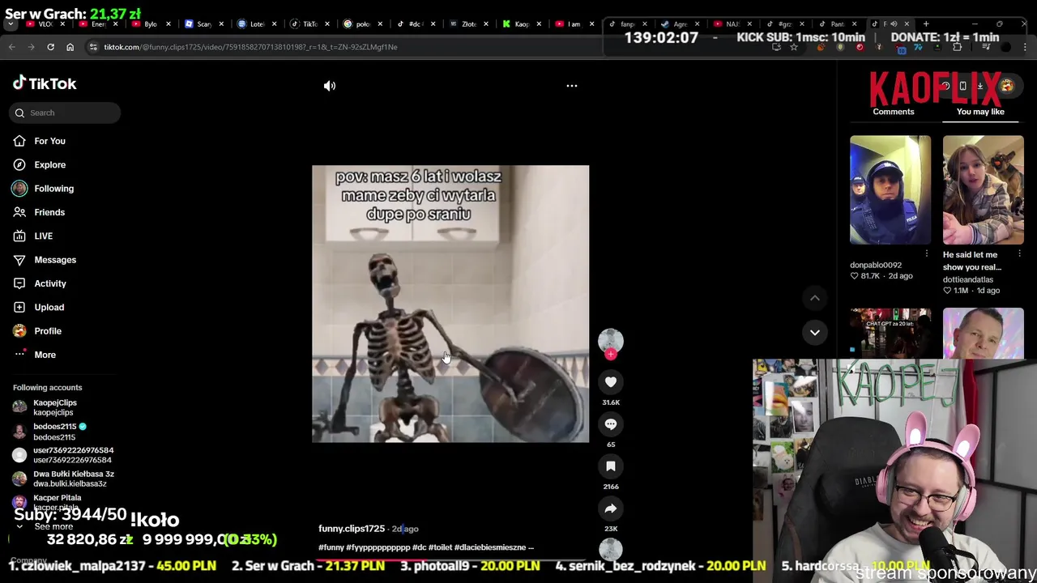Open Dwa Bułki Kiełbasa 3z account
1037x583 pixels.
(73, 479)
